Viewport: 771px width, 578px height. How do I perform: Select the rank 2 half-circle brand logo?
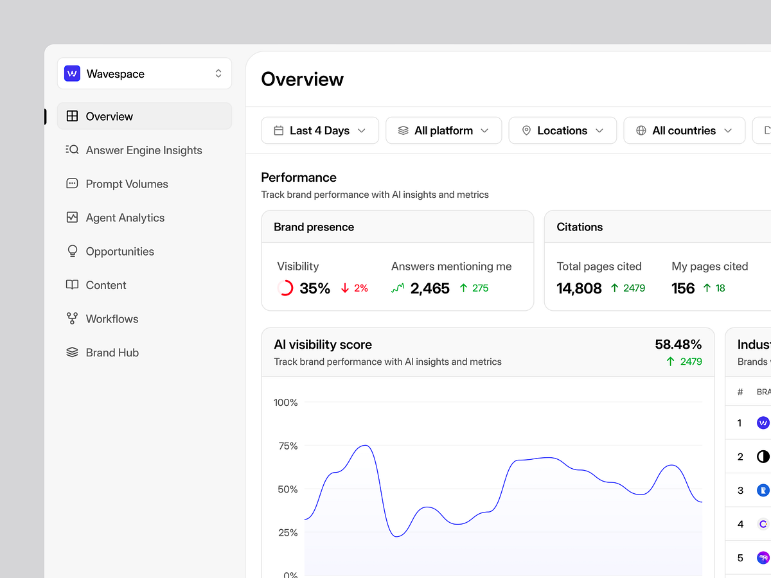coord(763,457)
